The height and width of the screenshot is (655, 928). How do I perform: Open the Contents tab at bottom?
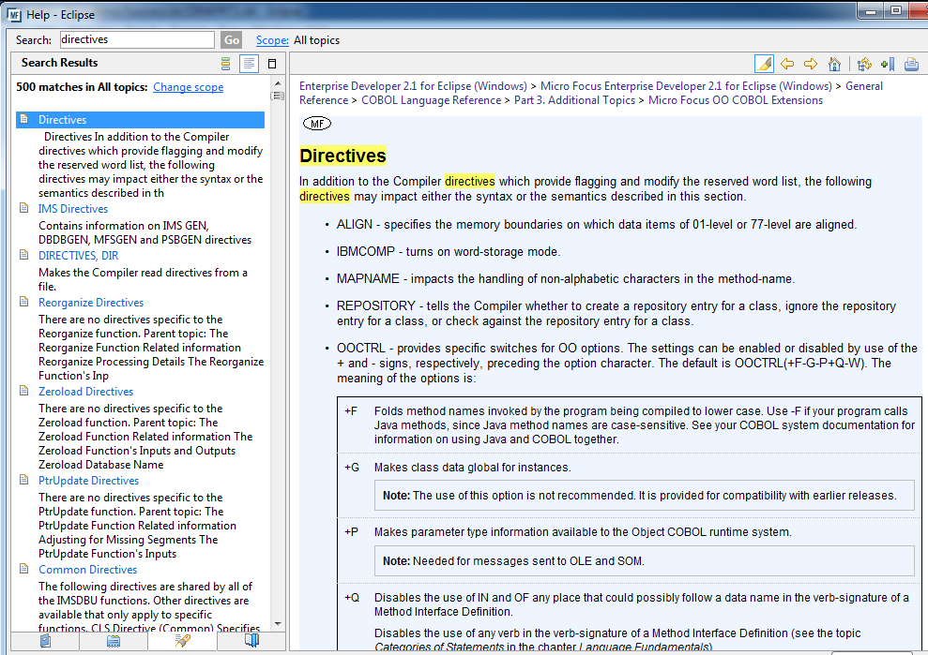[45, 641]
